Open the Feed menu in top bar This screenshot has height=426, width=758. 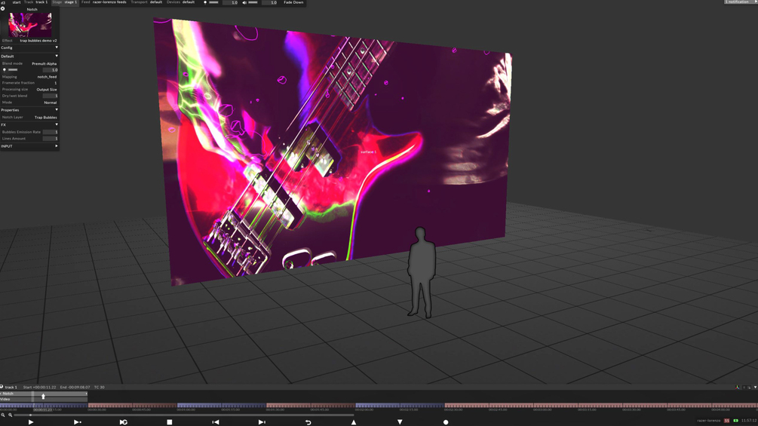tap(104, 2)
